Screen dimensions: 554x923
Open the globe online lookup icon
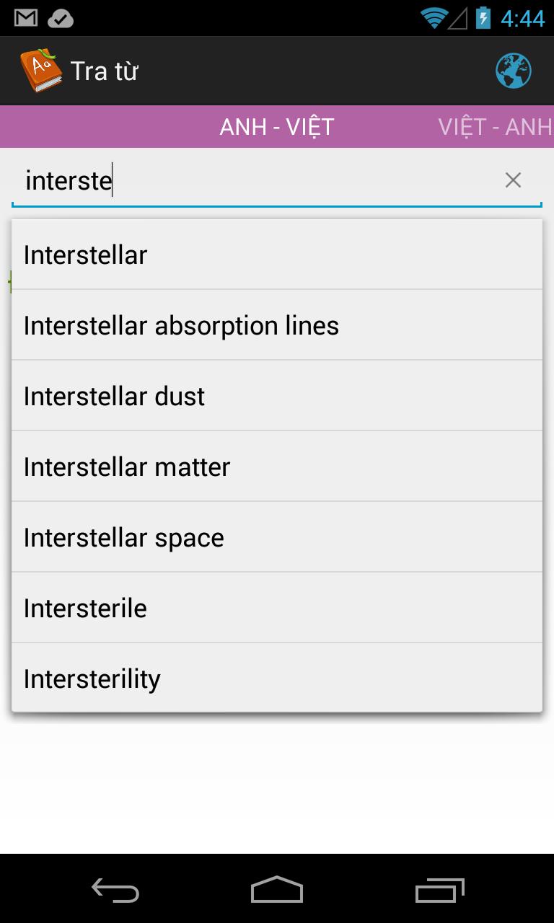point(513,71)
